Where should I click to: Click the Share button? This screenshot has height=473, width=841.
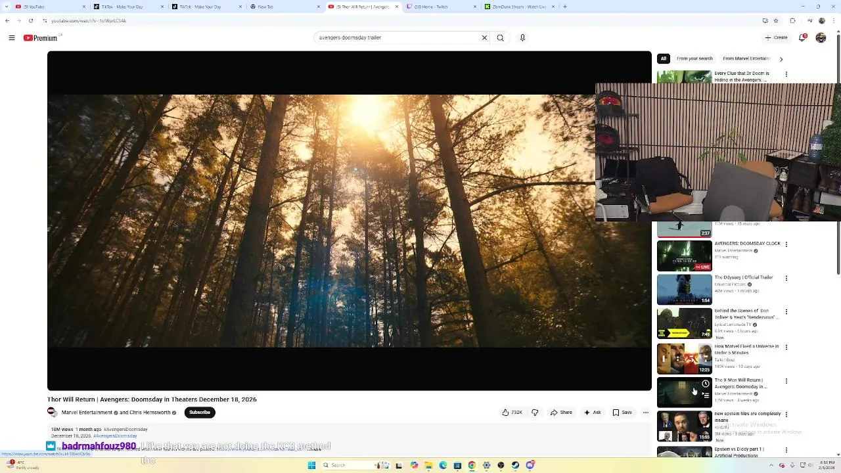pyautogui.click(x=561, y=413)
